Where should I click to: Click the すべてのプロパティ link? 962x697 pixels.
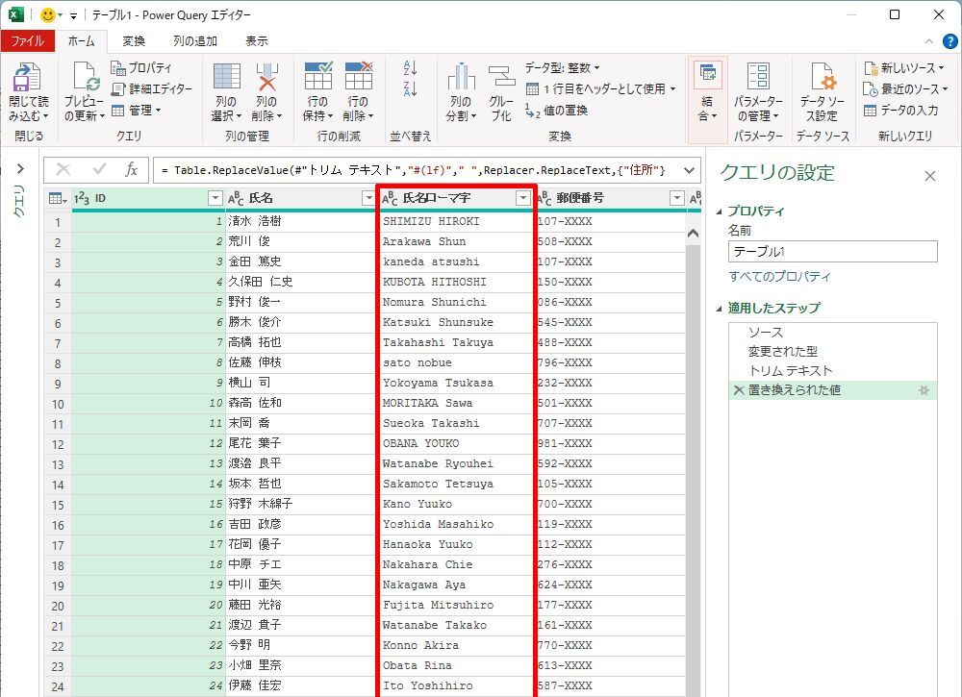(x=779, y=277)
